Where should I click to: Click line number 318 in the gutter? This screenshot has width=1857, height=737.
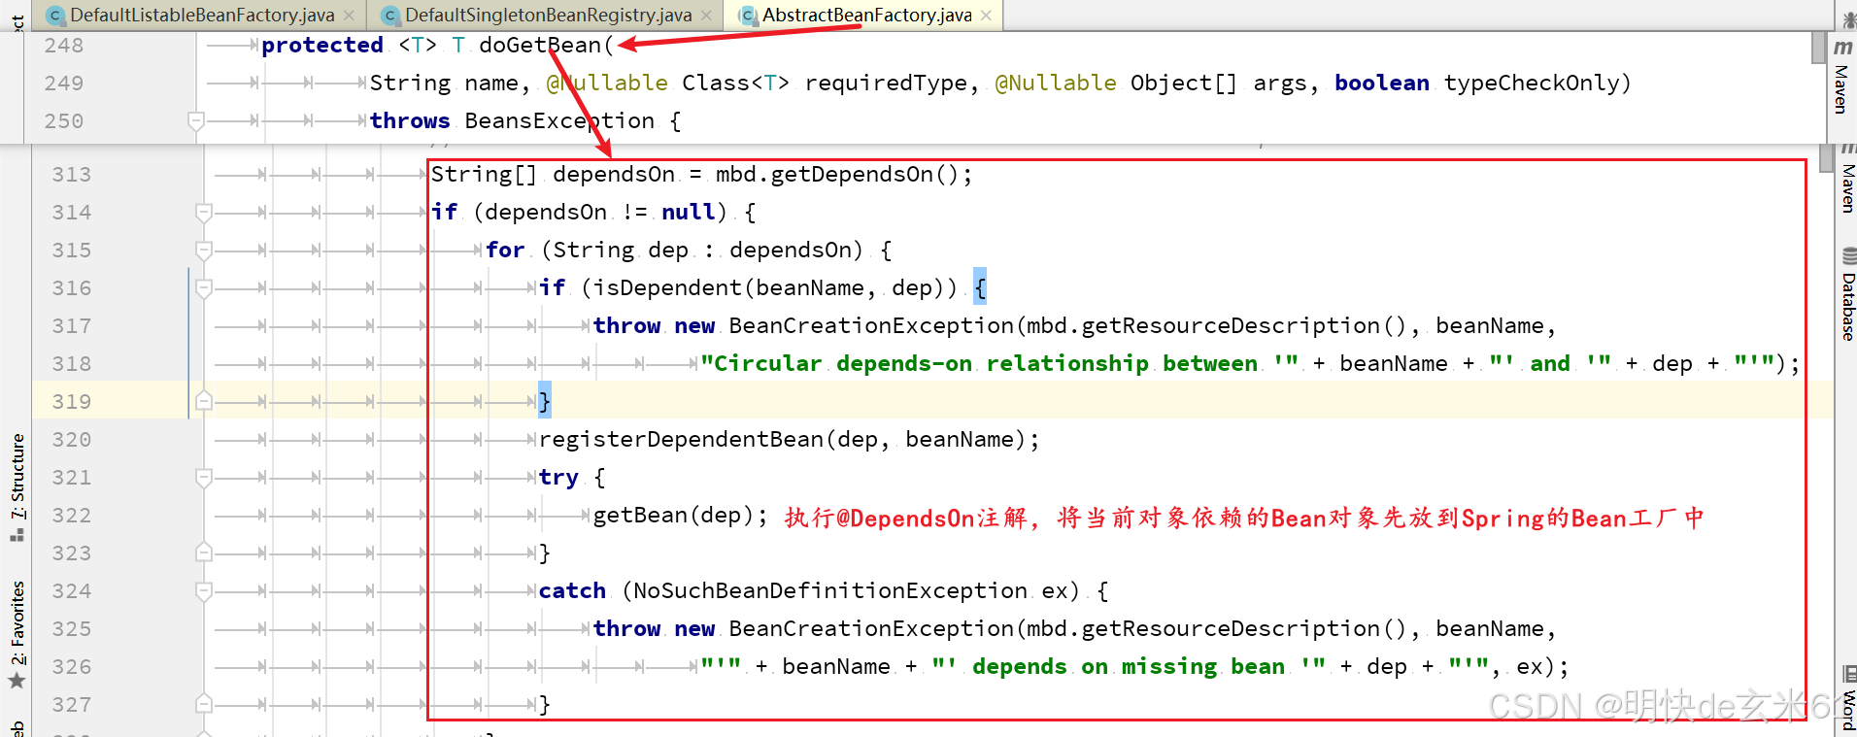tap(72, 364)
